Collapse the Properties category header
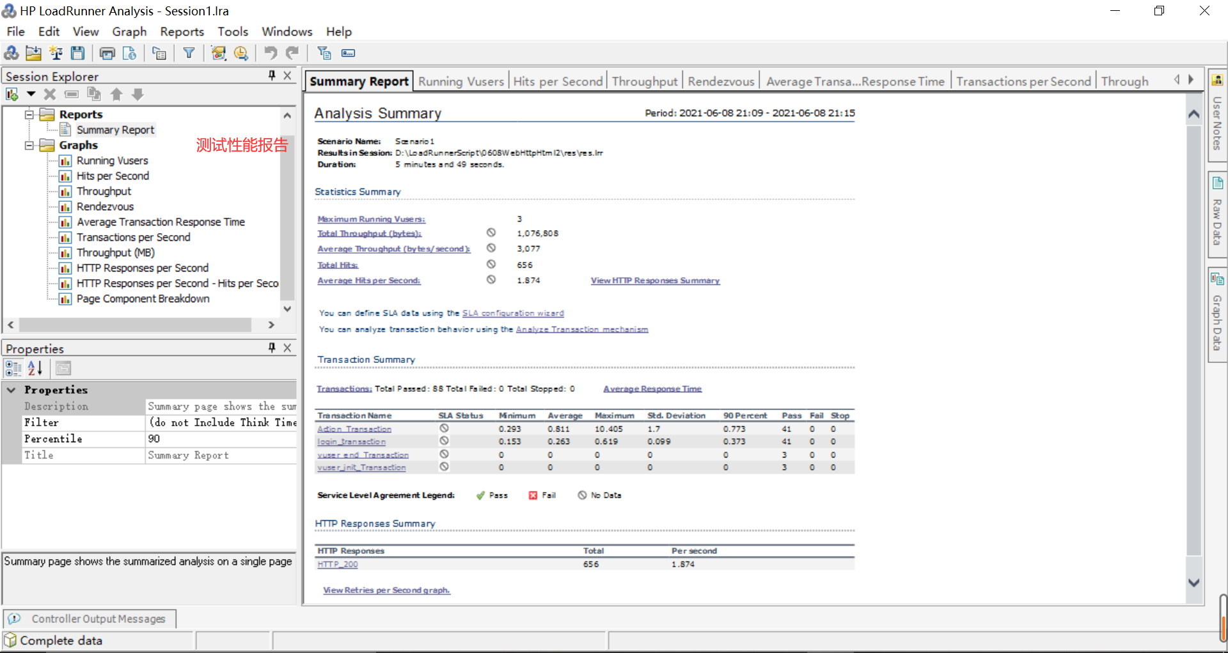 [x=12, y=389]
